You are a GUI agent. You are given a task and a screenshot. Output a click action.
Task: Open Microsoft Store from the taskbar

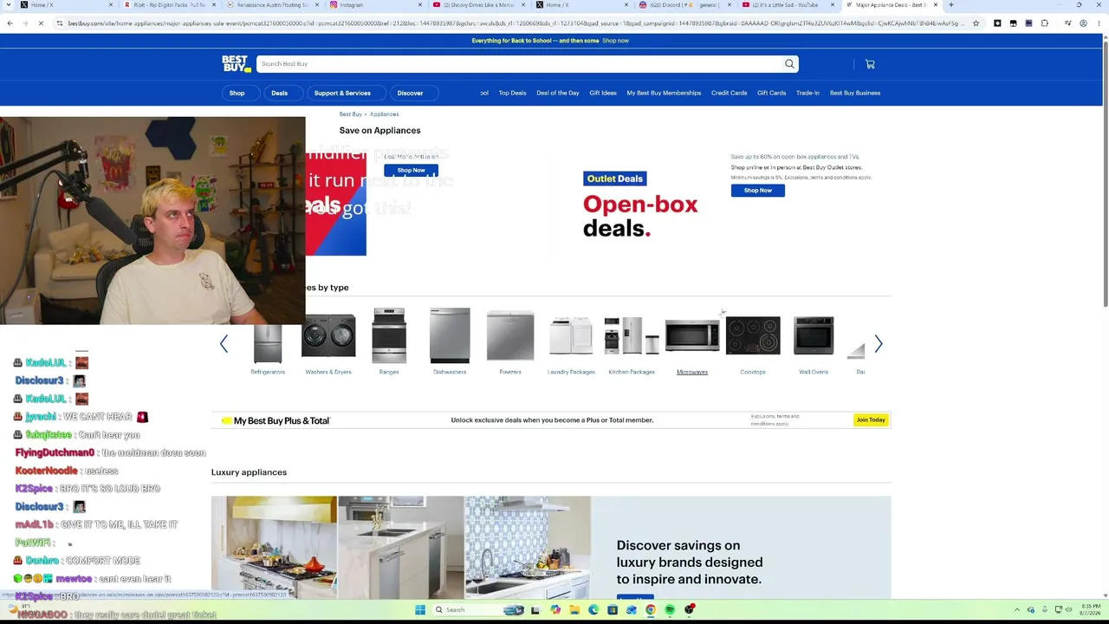point(613,610)
